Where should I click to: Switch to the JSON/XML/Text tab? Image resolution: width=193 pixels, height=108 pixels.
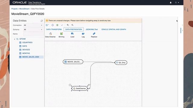tap(92, 29)
